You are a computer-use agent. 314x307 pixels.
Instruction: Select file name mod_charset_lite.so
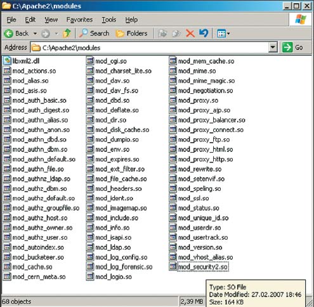[124, 71]
